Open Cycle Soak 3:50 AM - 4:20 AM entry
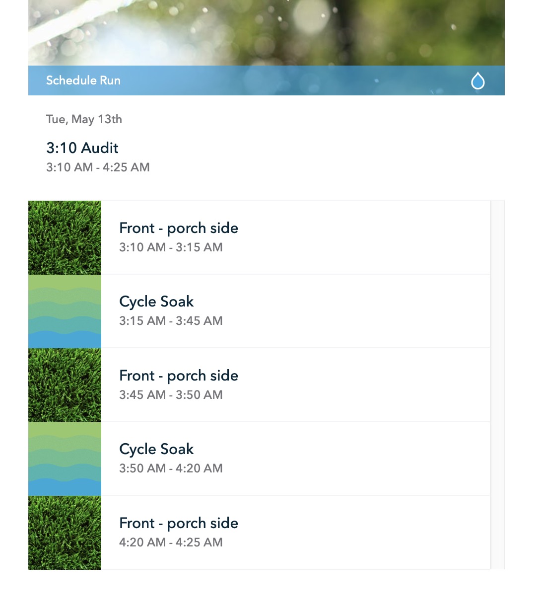 point(259,459)
